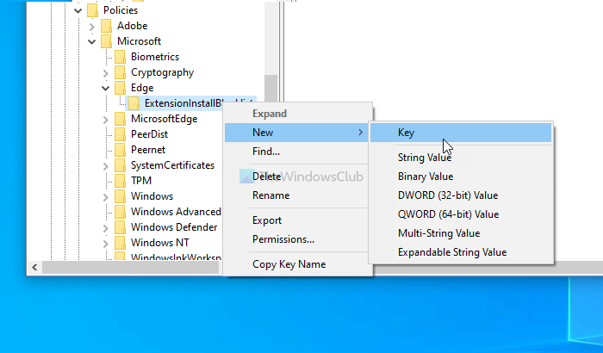Open the New submenu
The width and height of the screenshot is (603, 353).
point(296,133)
